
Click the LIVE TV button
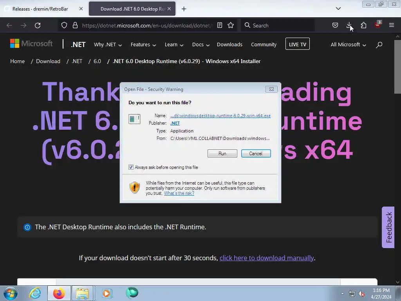coord(298,44)
